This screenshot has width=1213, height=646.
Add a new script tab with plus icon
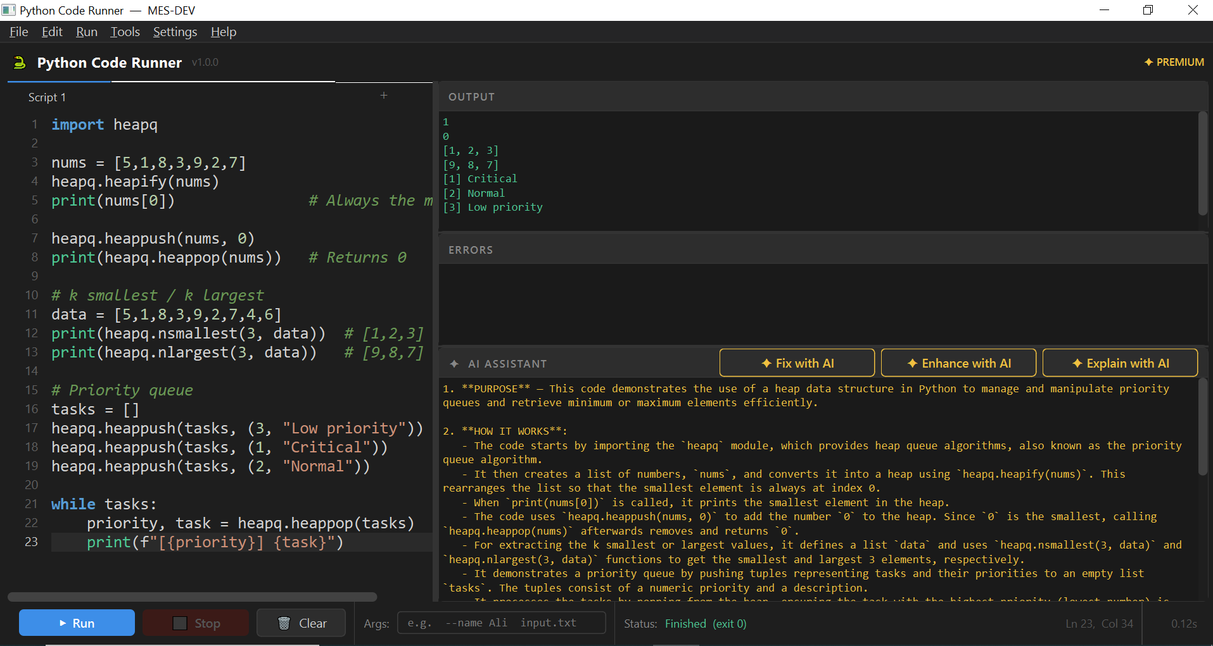[x=384, y=96]
